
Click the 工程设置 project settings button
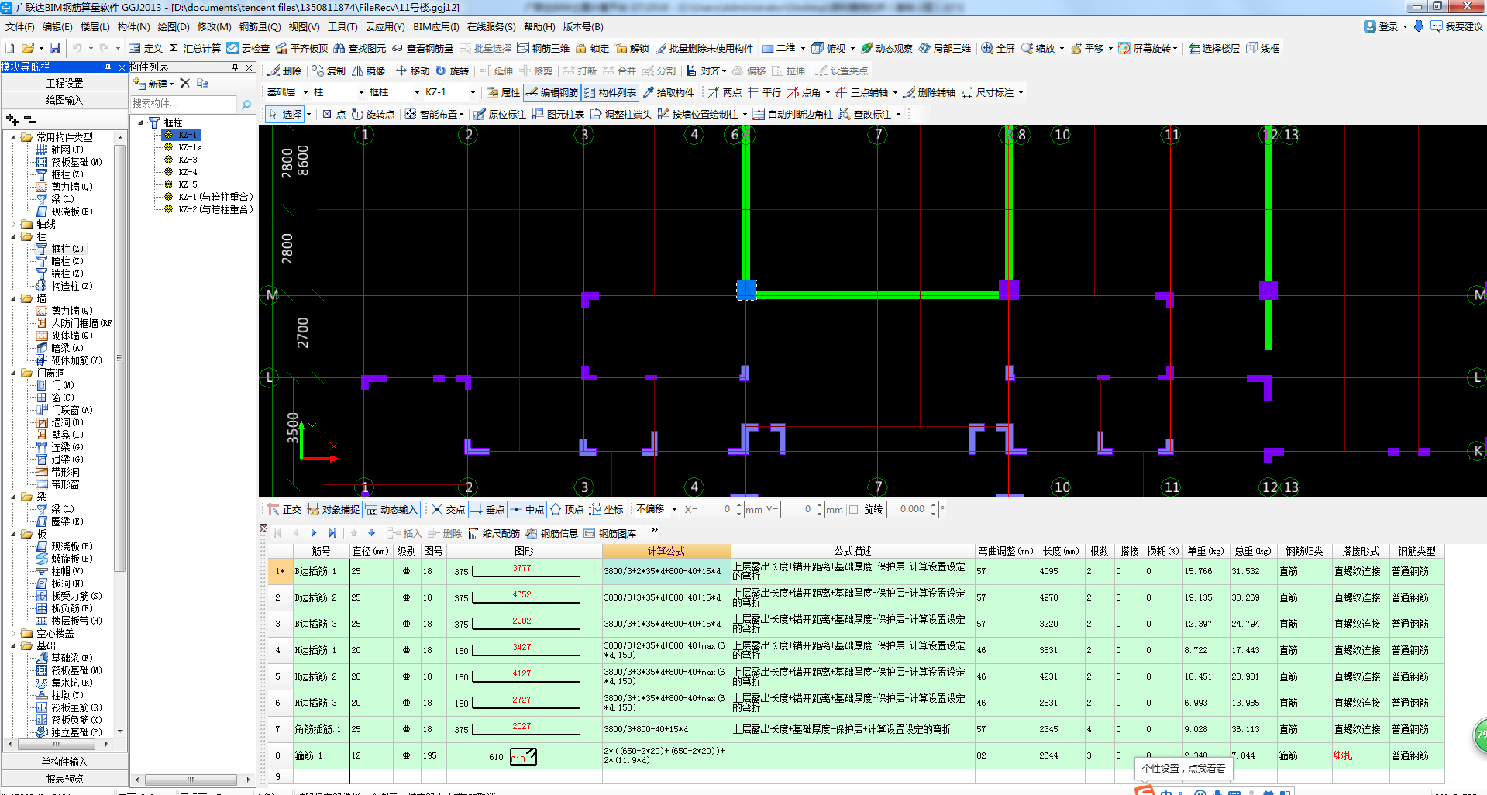click(64, 83)
